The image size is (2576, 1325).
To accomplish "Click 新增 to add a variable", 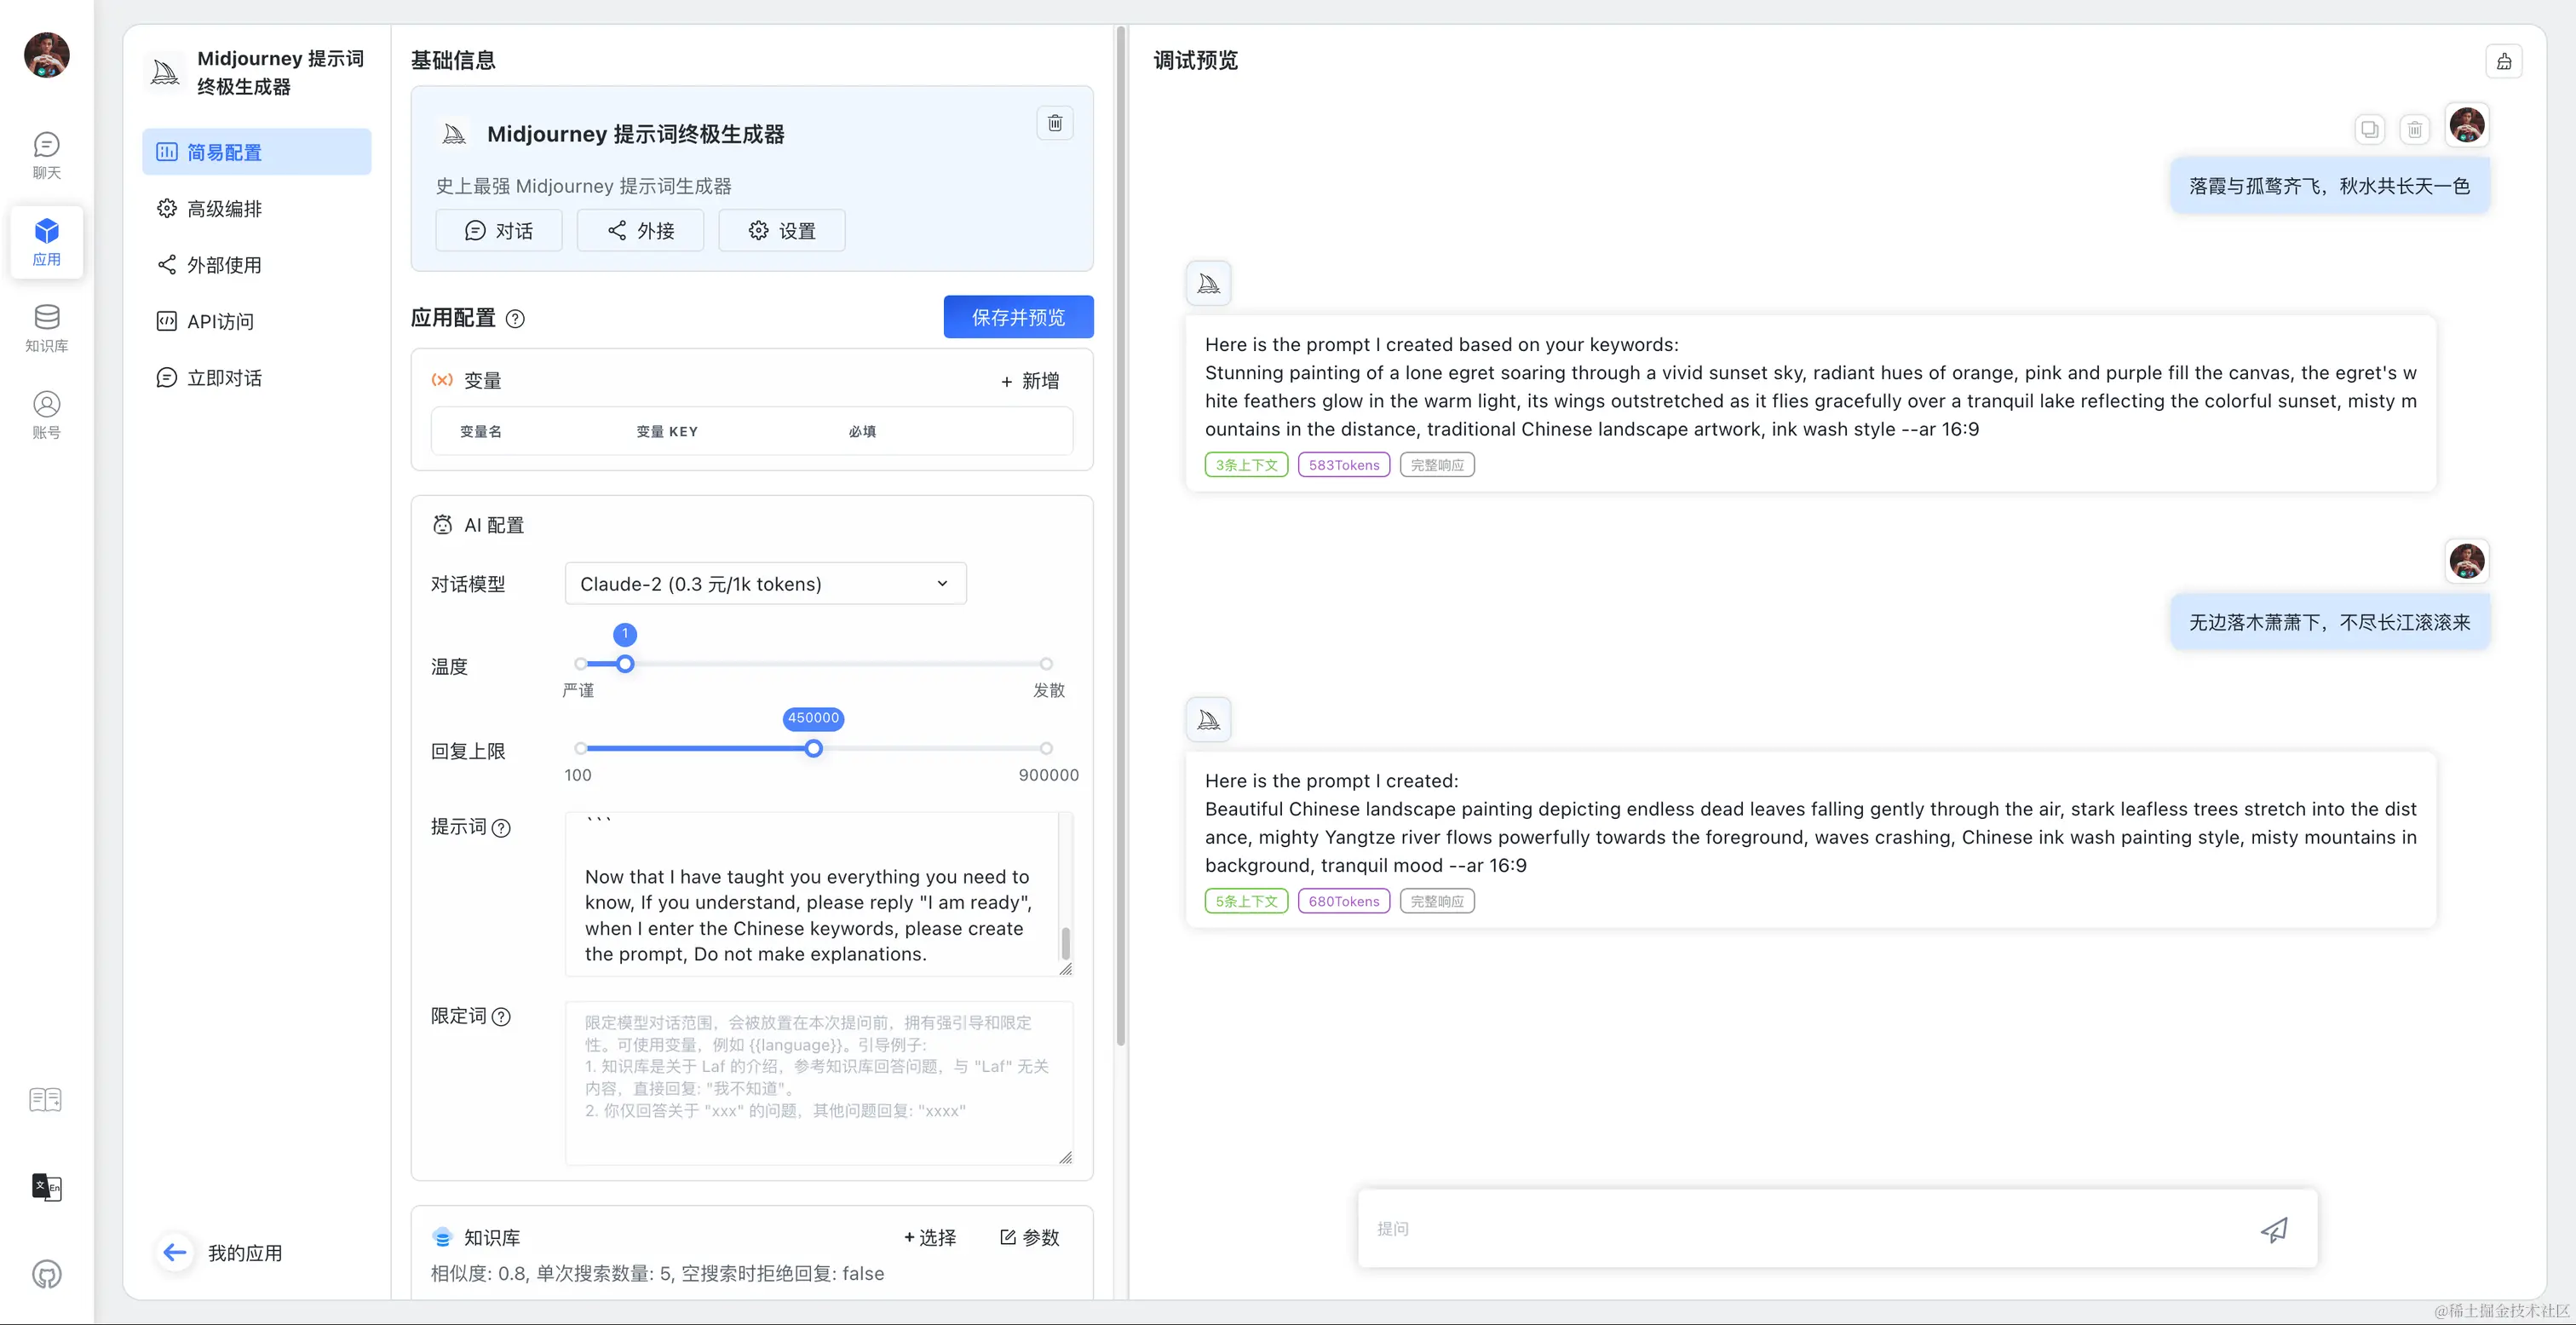I will [x=1029, y=381].
